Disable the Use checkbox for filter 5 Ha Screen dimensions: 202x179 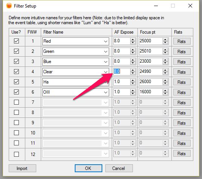click(16, 82)
